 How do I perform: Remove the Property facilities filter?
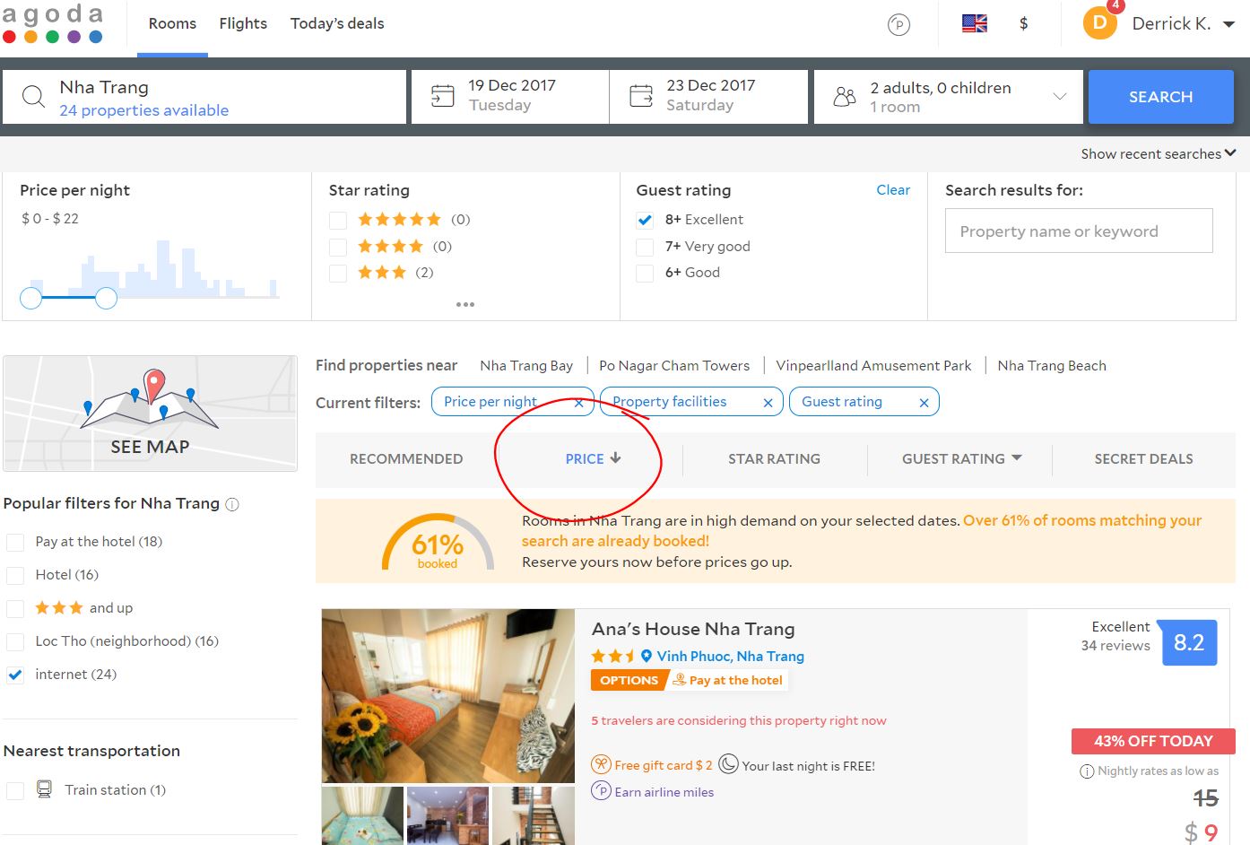point(768,403)
